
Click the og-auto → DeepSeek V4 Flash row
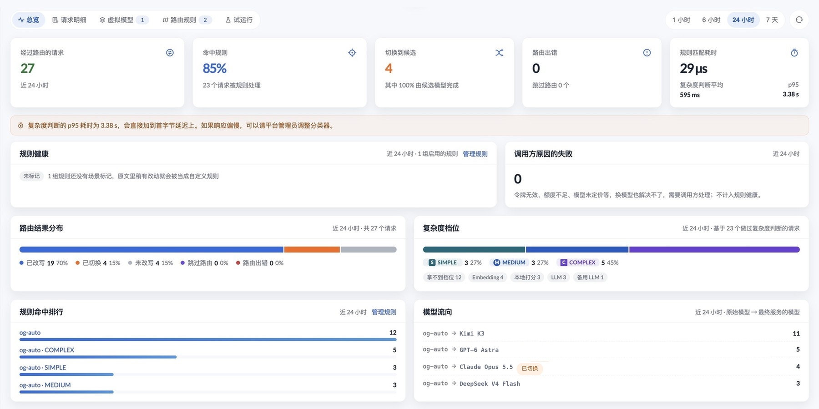[611, 384]
